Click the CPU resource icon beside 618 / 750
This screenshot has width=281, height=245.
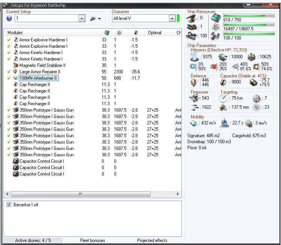click(215, 18)
